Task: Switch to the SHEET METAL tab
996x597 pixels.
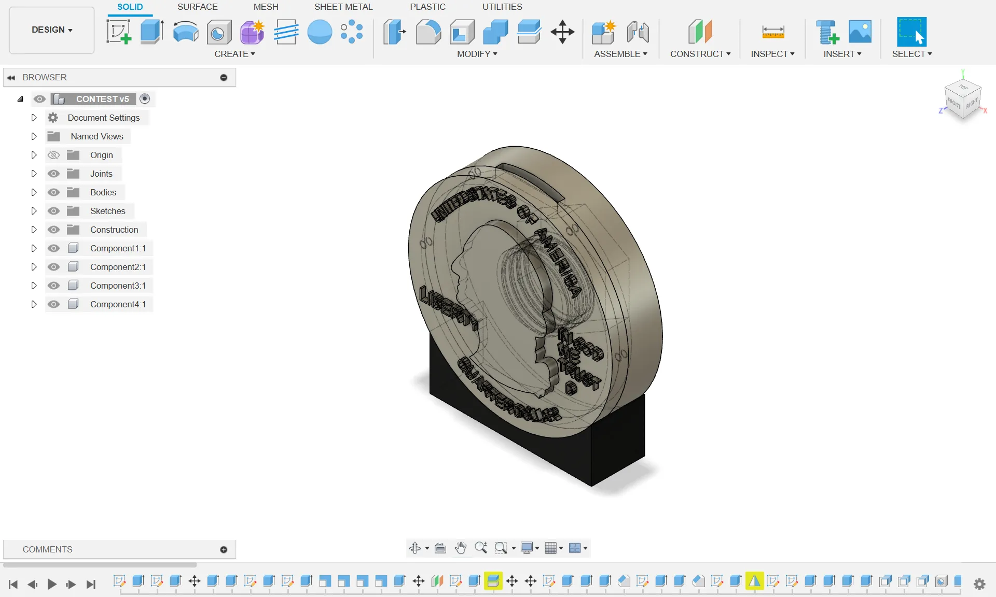Action: point(343,7)
